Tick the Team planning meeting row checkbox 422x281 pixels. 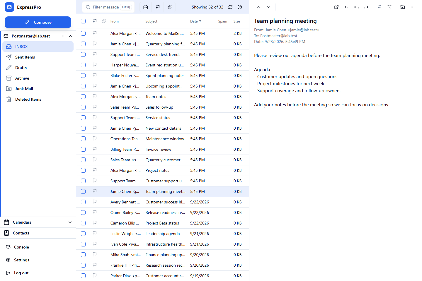click(83, 191)
